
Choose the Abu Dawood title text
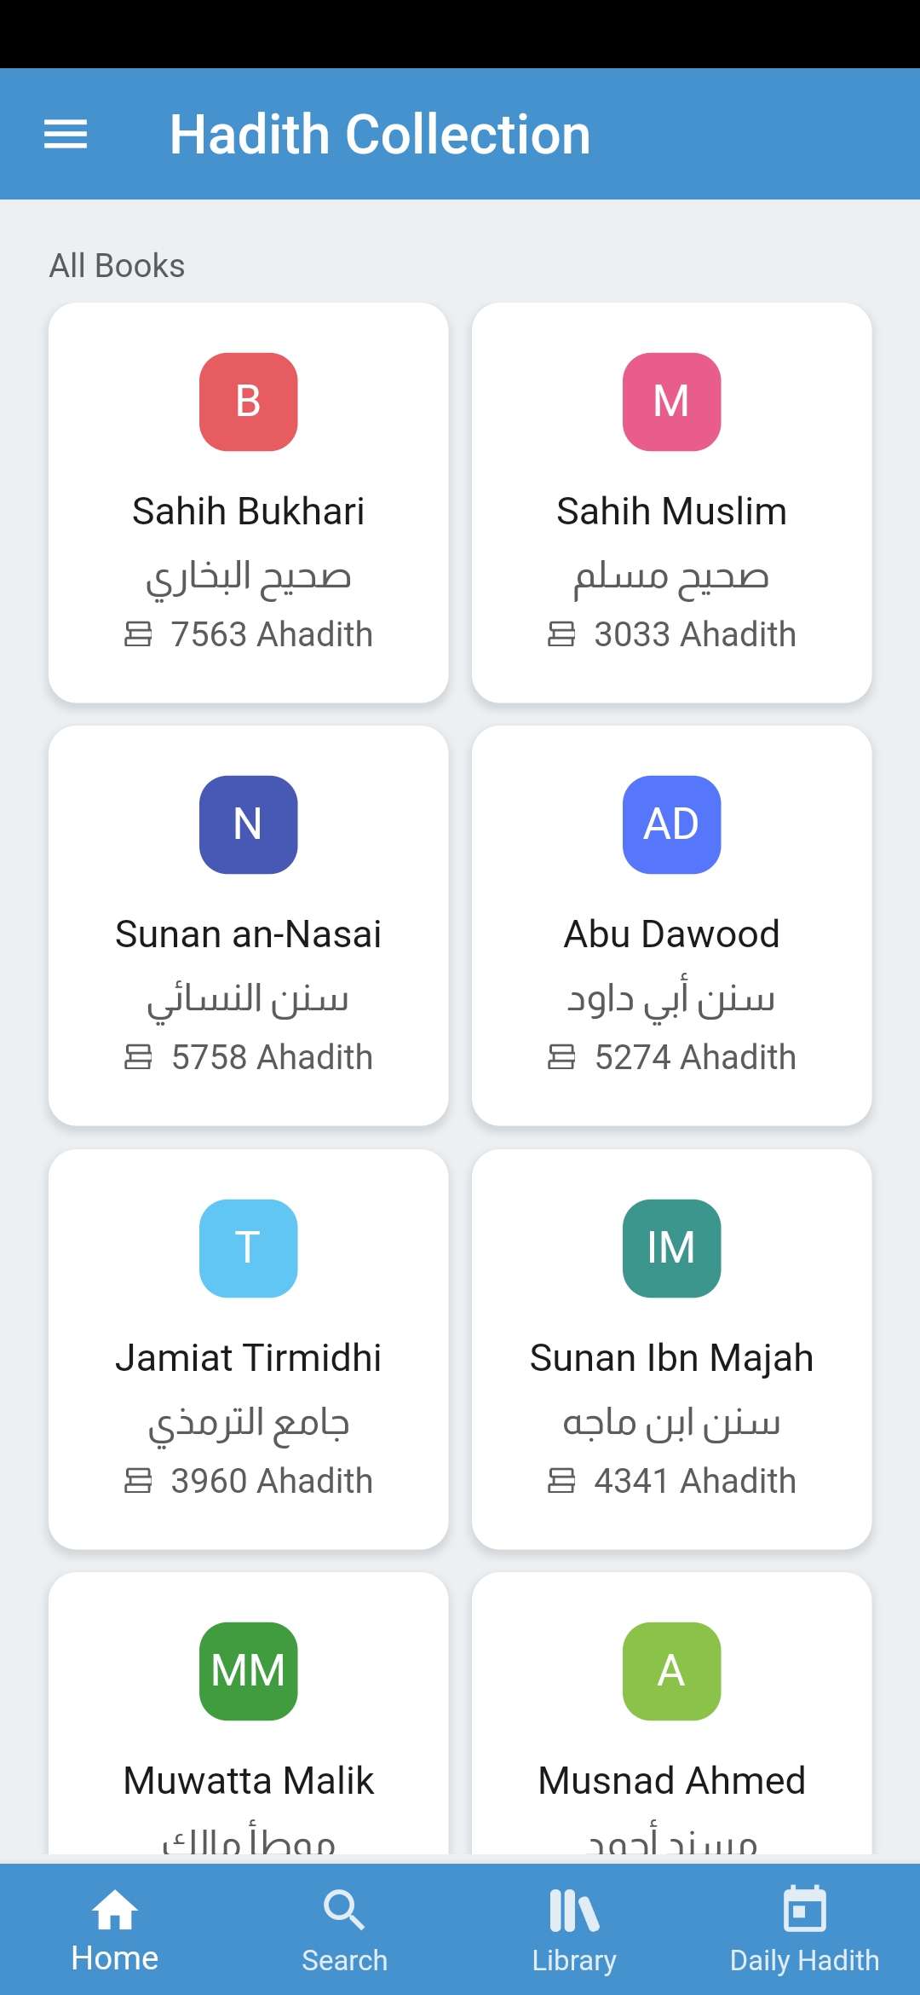(x=671, y=934)
